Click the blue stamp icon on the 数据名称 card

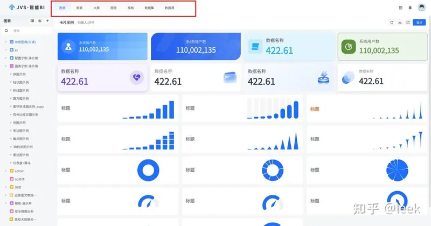(x=324, y=77)
